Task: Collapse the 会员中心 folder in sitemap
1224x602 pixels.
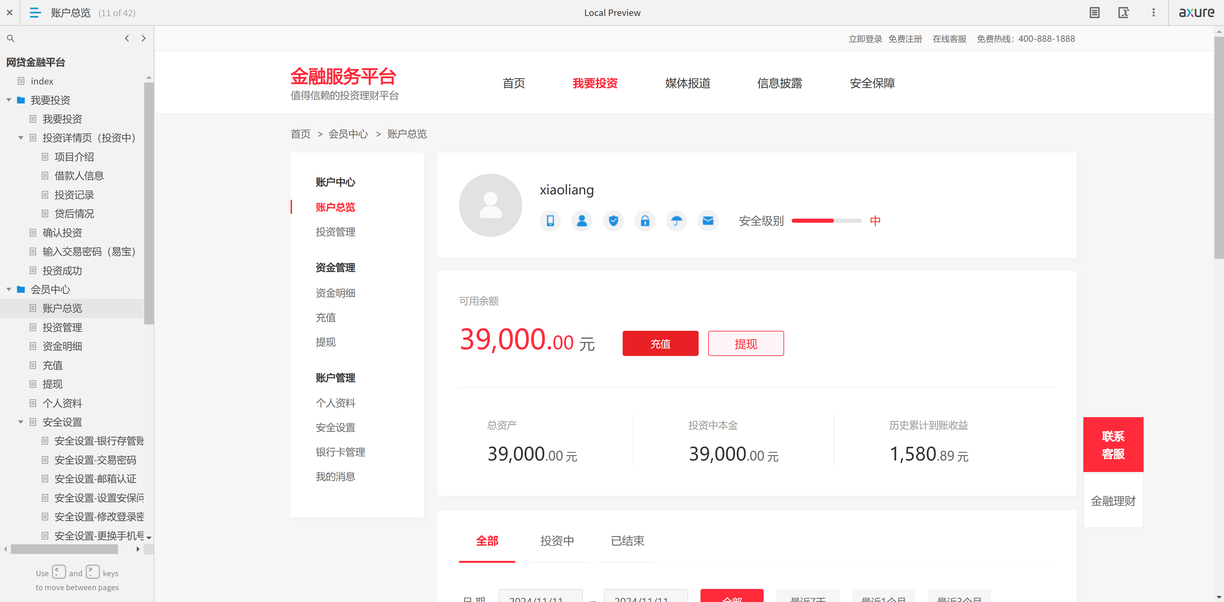Action: pos(9,290)
